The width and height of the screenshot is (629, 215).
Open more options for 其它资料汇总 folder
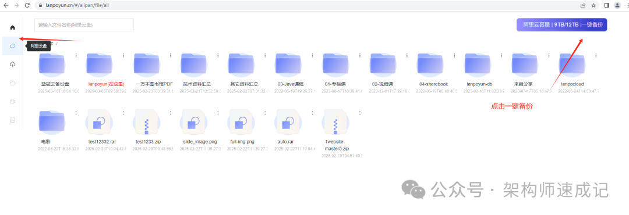(265, 56)
